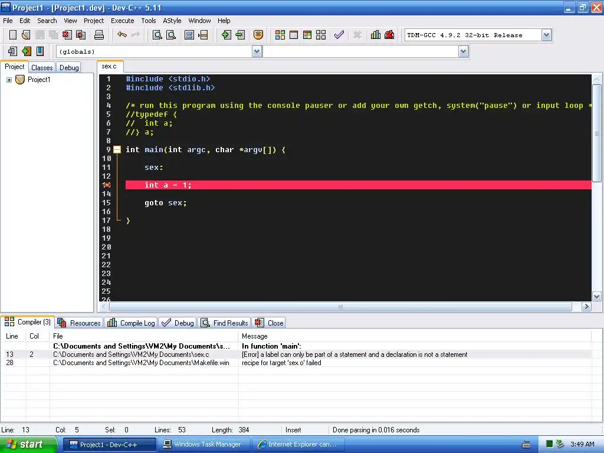Click the Print icon
604x453 pixels.
[99, 35]
